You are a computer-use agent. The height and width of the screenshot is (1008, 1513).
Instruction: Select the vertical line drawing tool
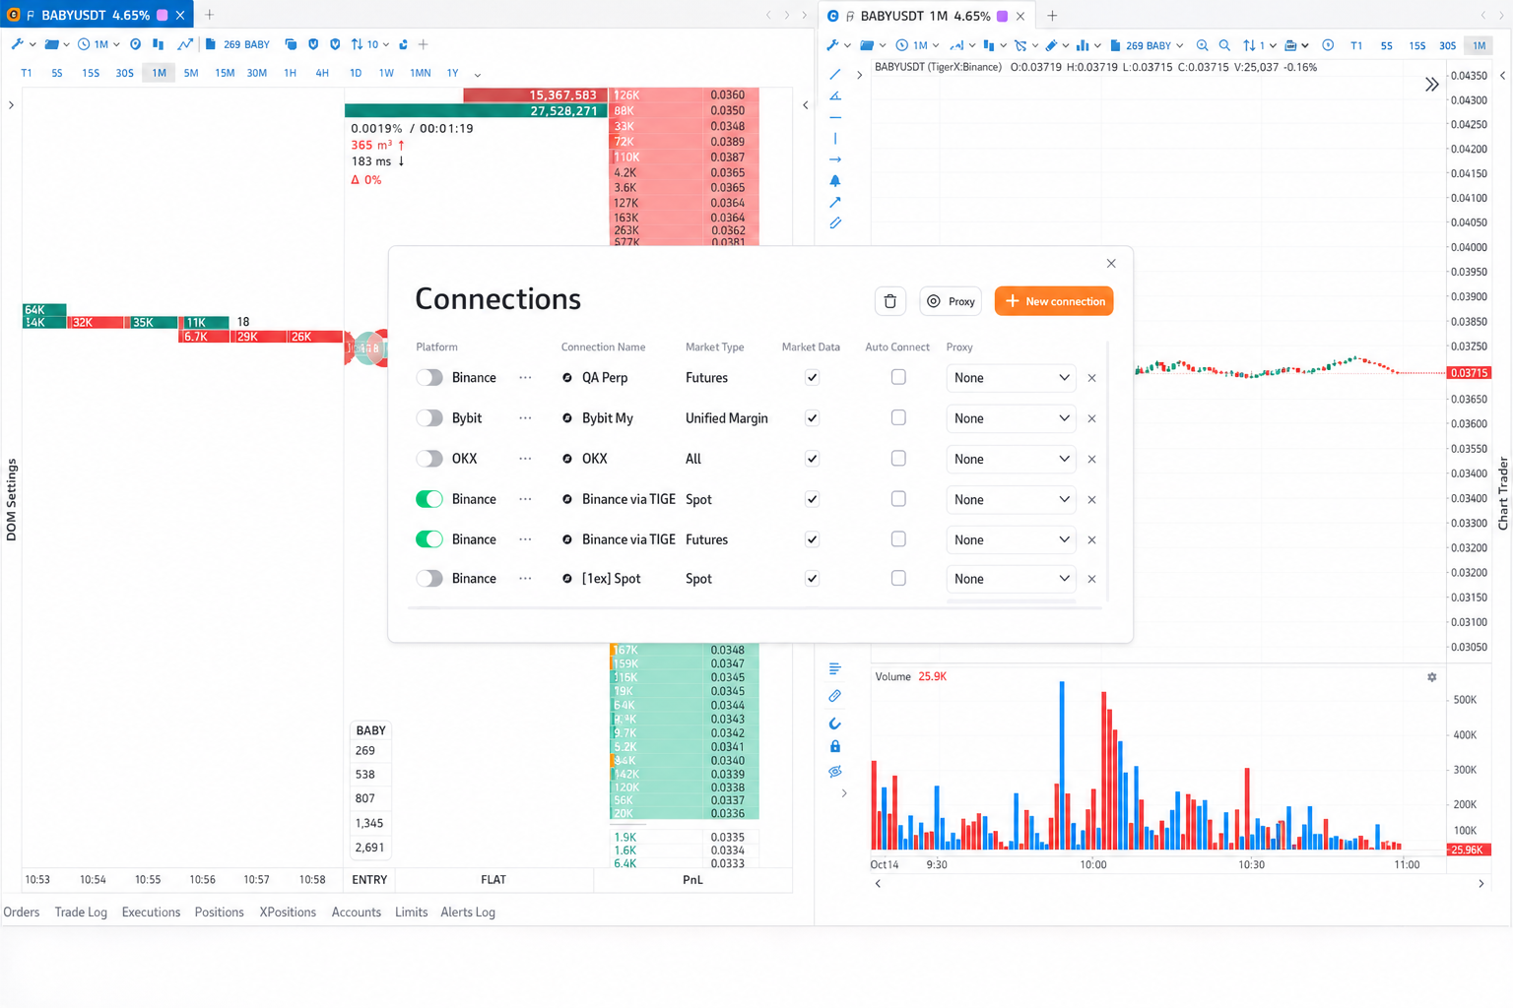[835, 139]
